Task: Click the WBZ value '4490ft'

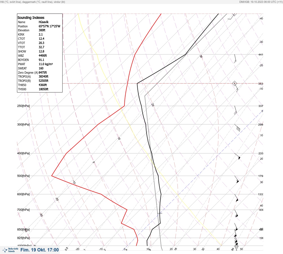Action: (43, 56)
